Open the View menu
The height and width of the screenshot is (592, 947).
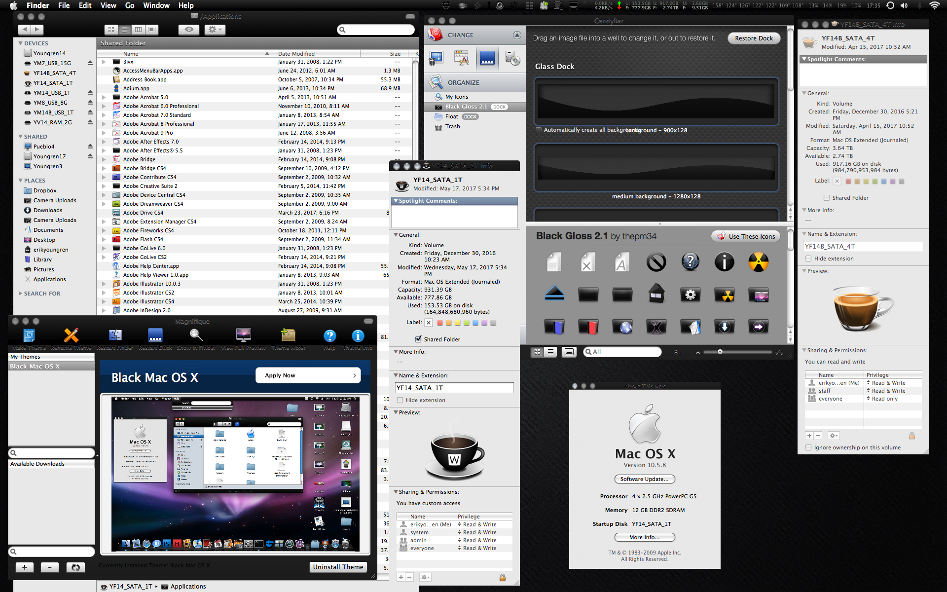point(109,5)
